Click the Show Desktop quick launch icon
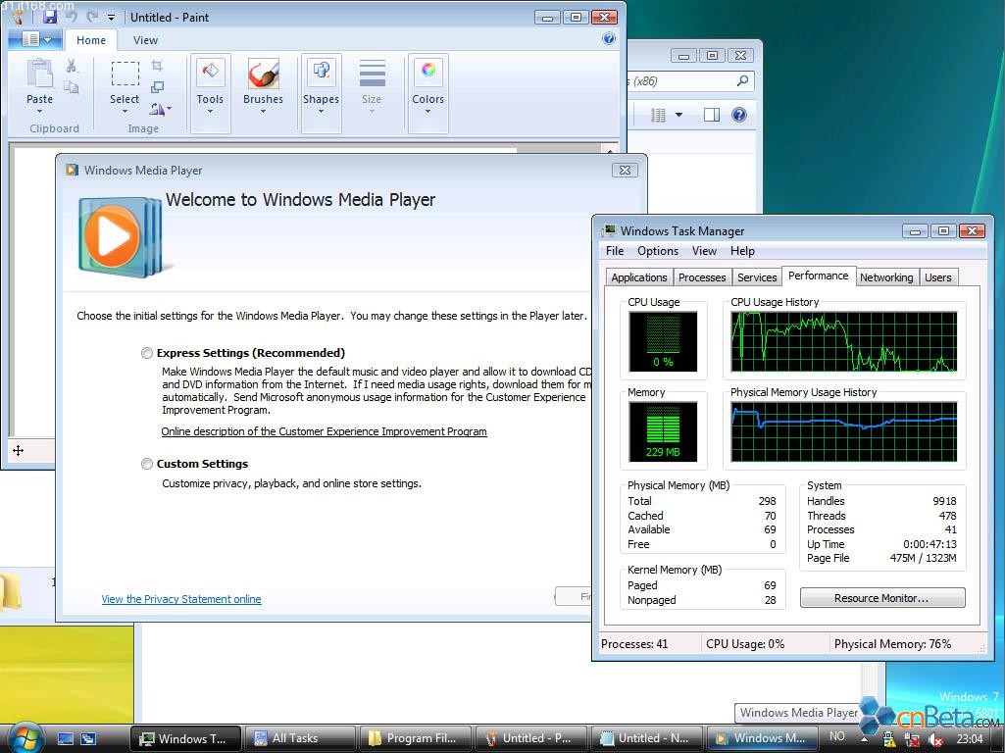The height and width of the screenshot is (753, 1005). click(x=66, y=738)
